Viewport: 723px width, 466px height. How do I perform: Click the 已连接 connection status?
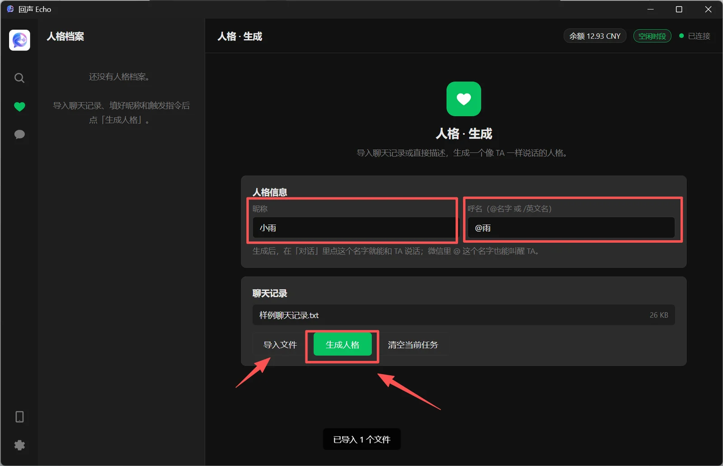(695, 36)
